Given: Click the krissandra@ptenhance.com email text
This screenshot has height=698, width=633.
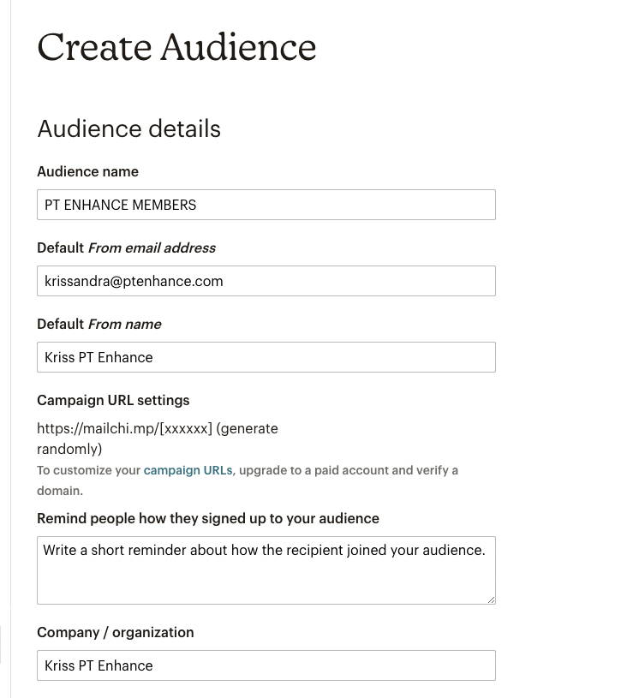Looking at the screenshot, I should (134, 281).
